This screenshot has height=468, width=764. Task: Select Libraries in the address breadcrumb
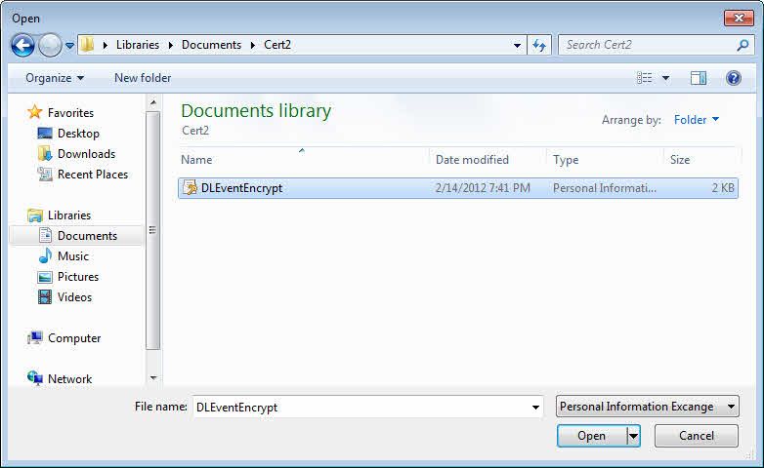click(x=138, y=45)
